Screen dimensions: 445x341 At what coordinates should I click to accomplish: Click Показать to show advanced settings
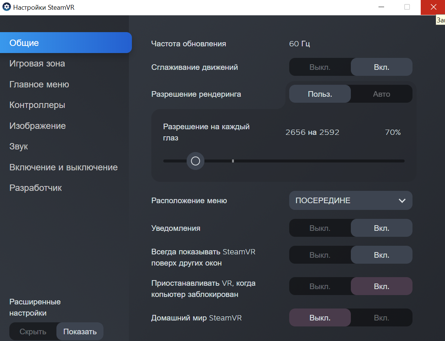[80, 331]
